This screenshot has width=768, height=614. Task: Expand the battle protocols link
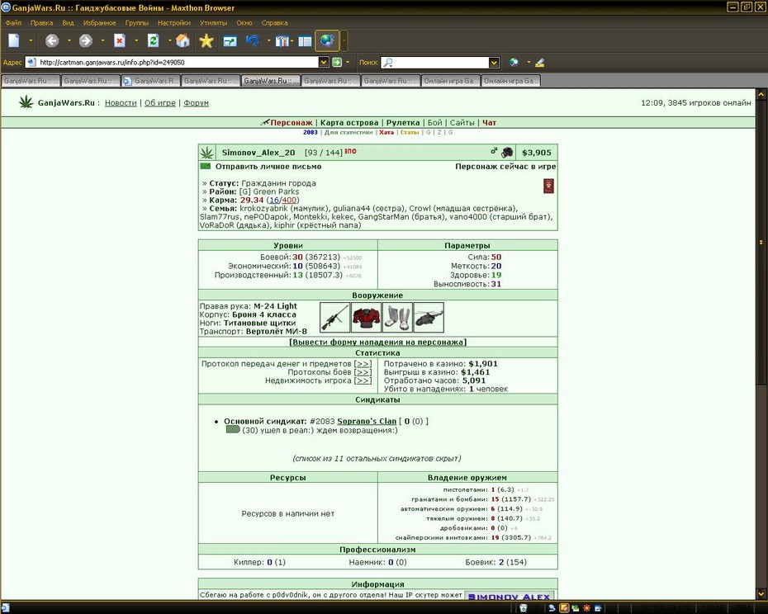point(363,372)
